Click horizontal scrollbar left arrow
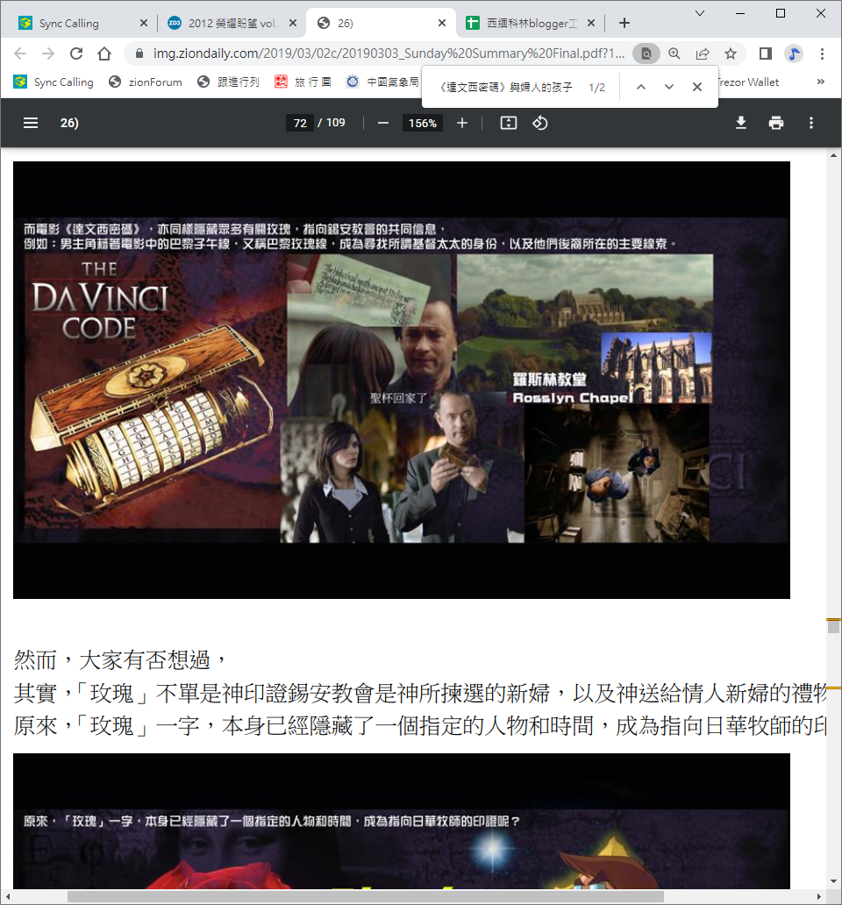 click(x=7, y=896)
